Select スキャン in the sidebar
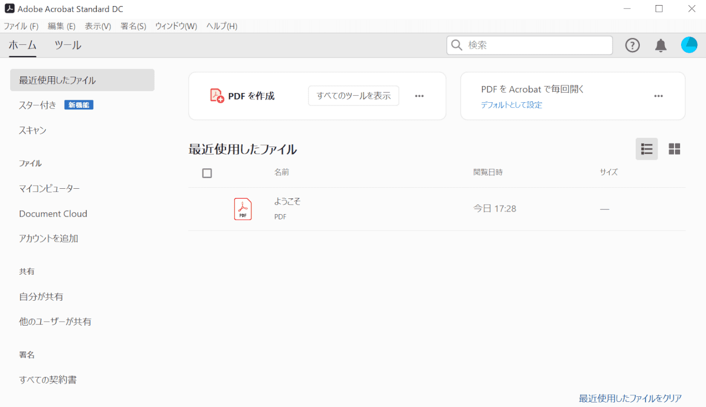This screenshot has width=706, height=407. tap(33, 130)
